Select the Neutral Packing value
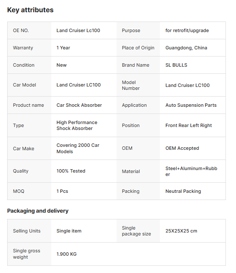This screenshot has height=273, width=236. point(183,191)
